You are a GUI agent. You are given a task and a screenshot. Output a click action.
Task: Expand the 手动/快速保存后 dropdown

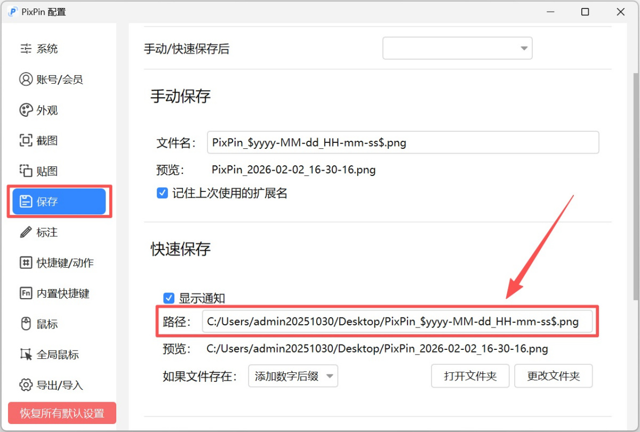[x=457, y=49]
